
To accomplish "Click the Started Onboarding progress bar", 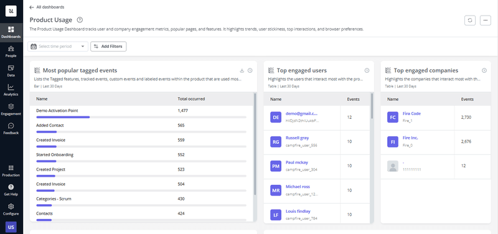I will coord(141,161).
